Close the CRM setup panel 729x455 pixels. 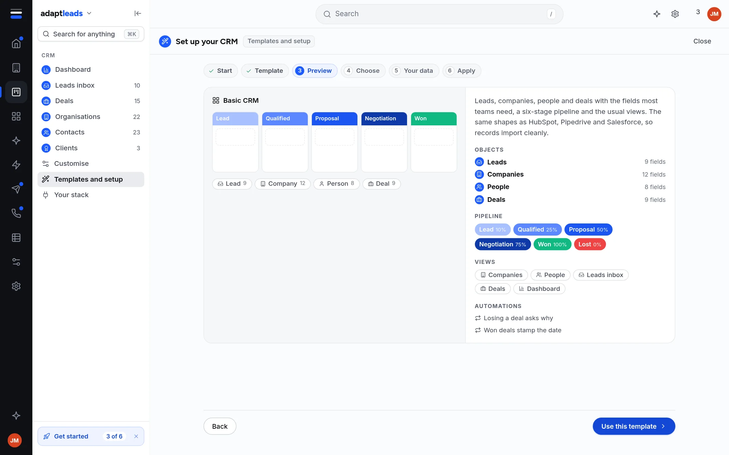click(702, 41)
